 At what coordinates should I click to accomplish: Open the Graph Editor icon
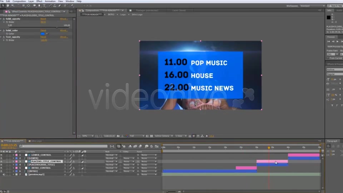click(x=156, y=146)
